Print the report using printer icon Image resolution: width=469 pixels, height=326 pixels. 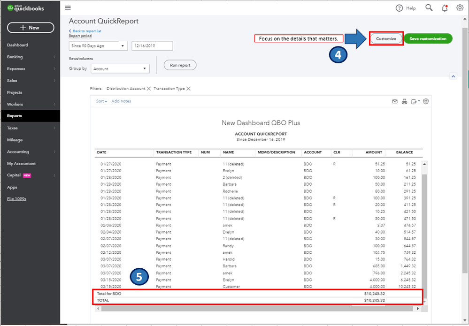click(x=404, y=101)
